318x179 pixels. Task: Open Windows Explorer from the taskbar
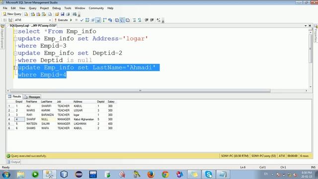point(20,175)
